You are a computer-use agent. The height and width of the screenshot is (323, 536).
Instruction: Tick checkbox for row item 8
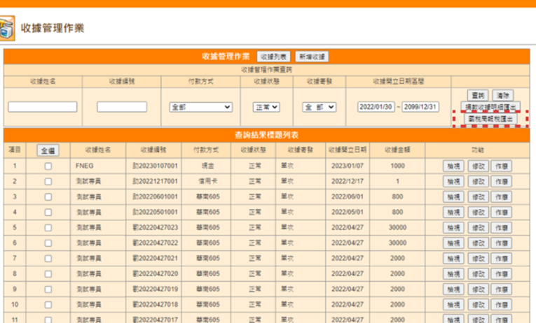pyautogui.click(x=48, y=274)
